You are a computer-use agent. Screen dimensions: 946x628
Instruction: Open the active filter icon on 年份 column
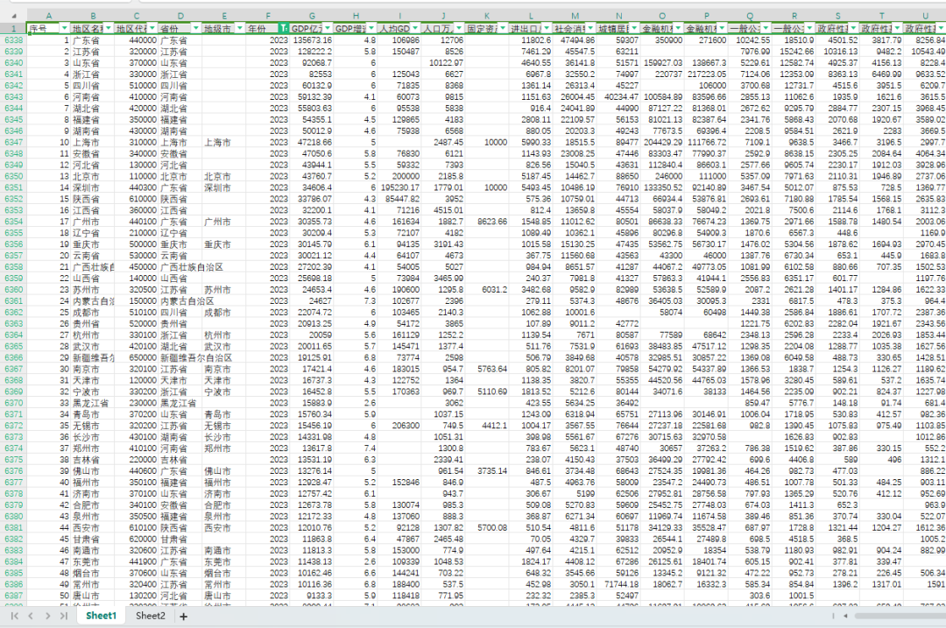(284, 28)
